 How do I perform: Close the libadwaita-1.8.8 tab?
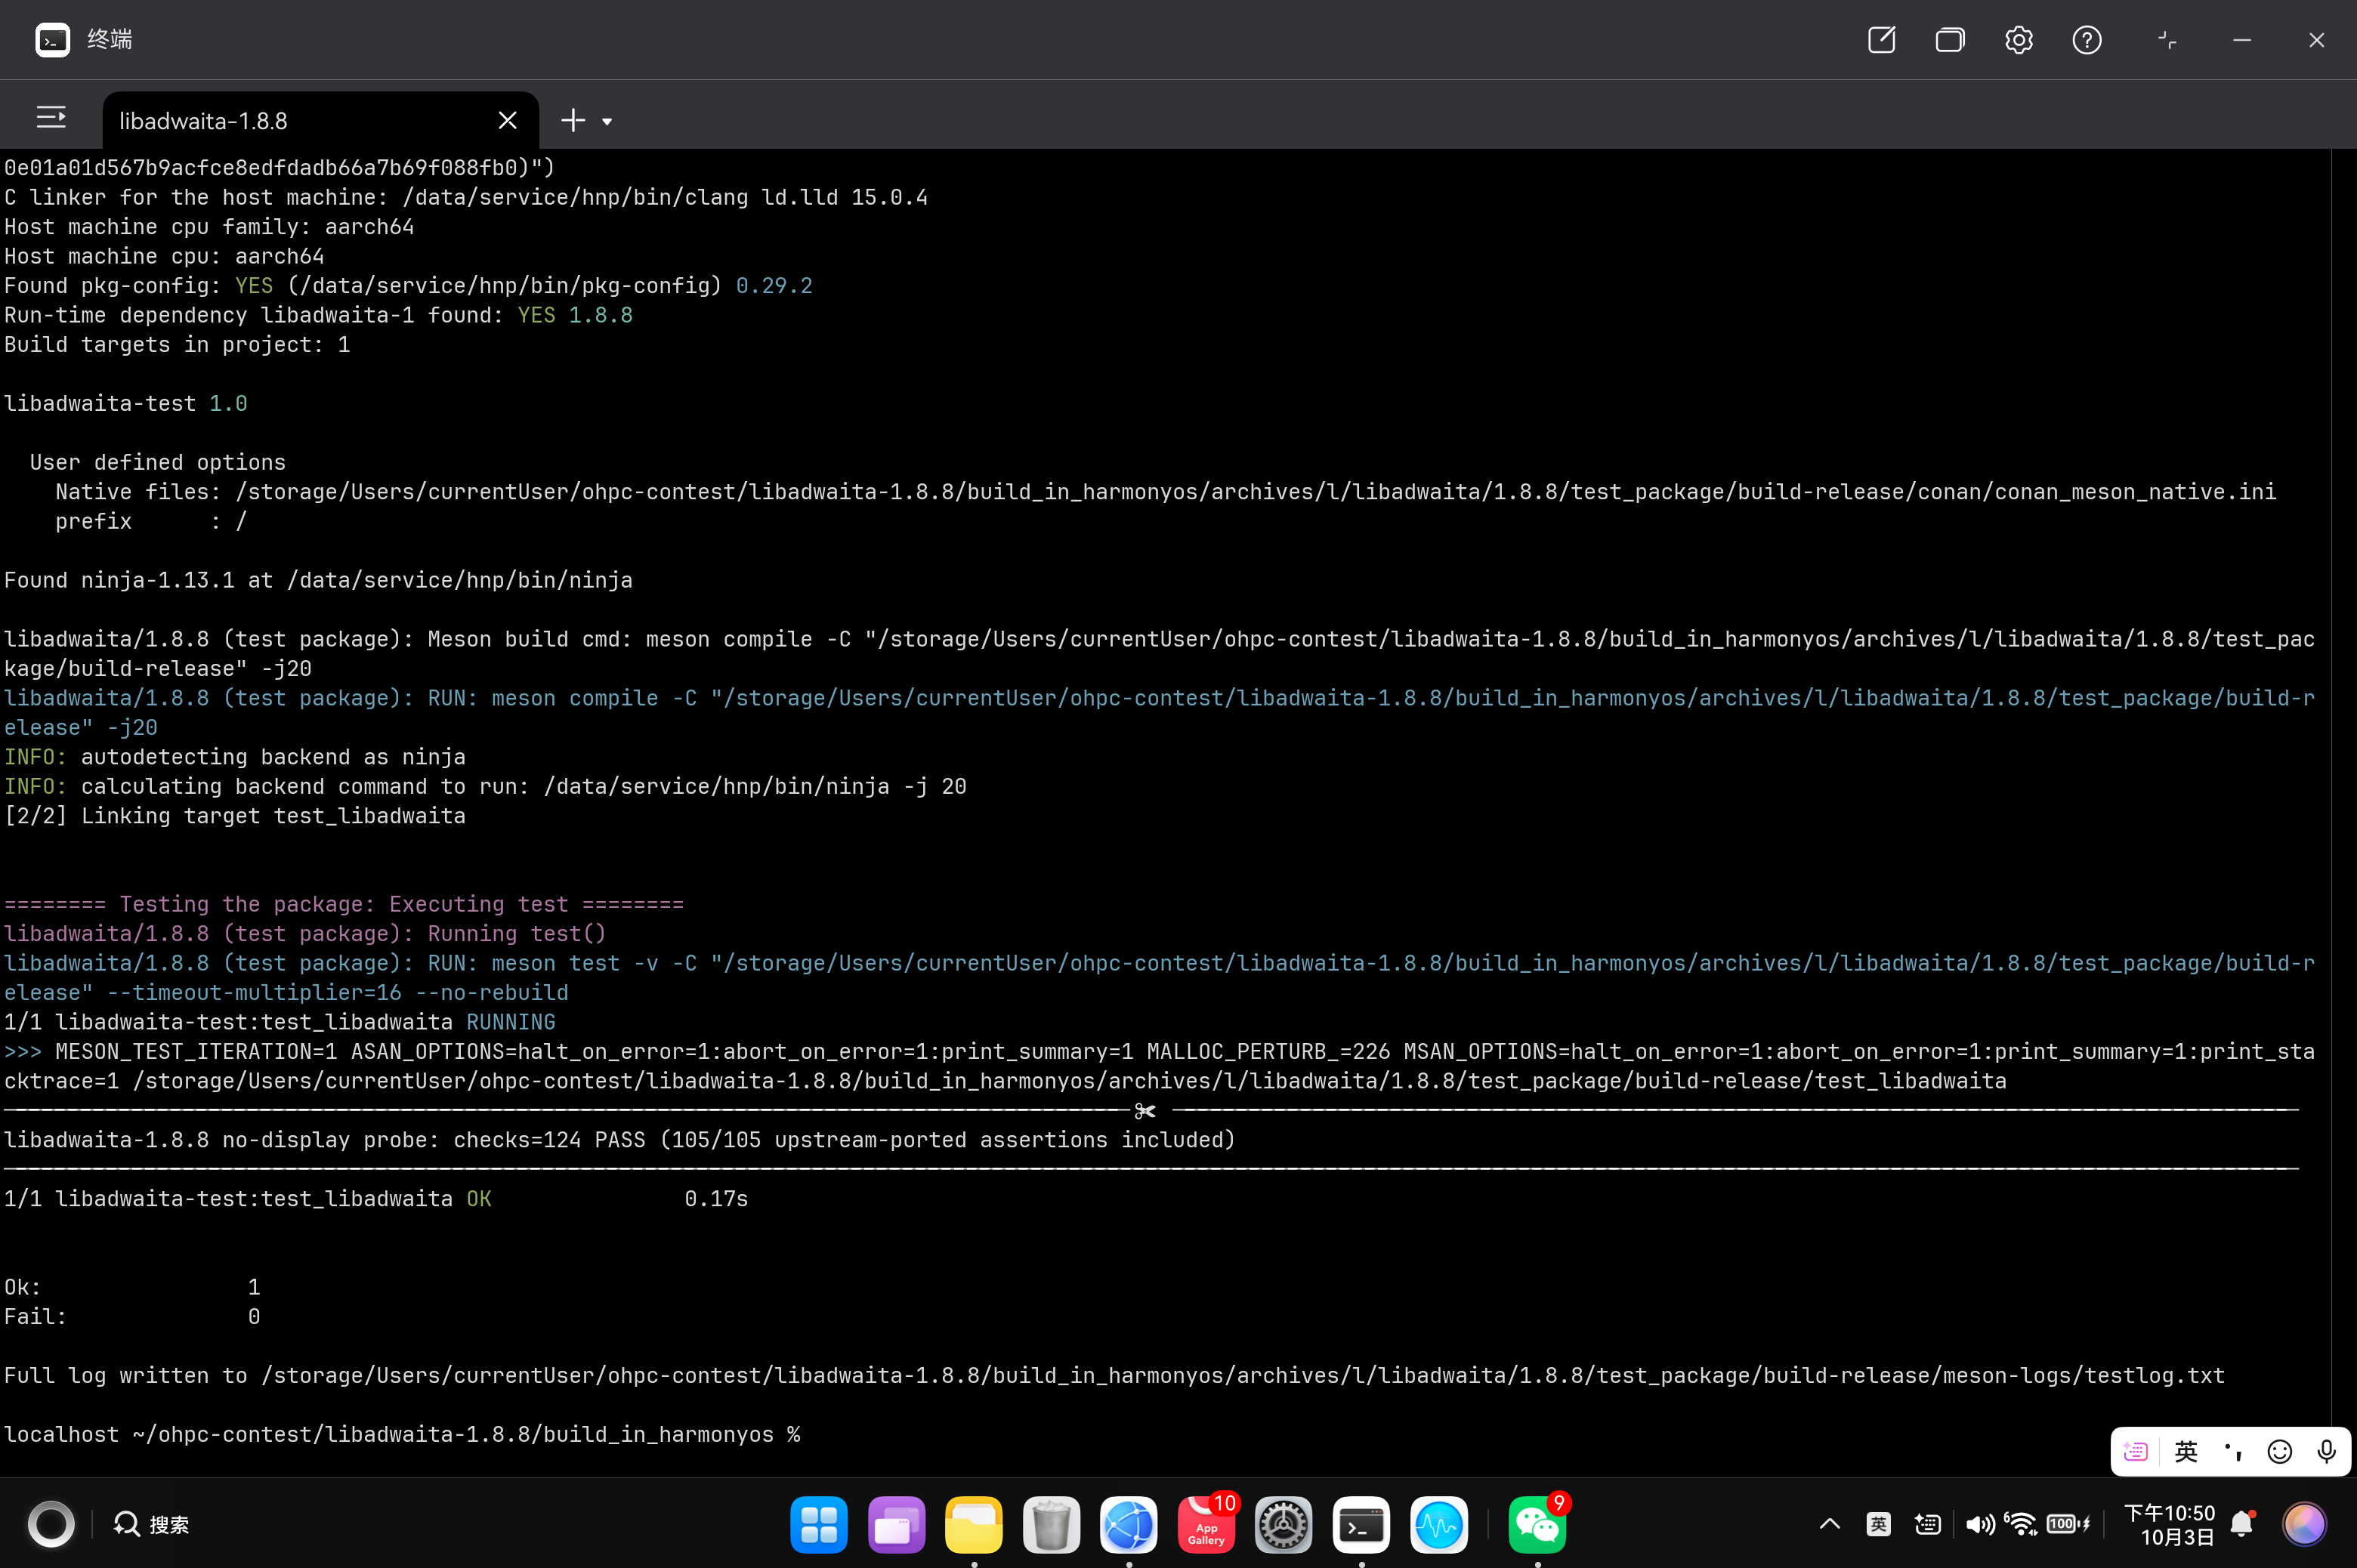507,121
